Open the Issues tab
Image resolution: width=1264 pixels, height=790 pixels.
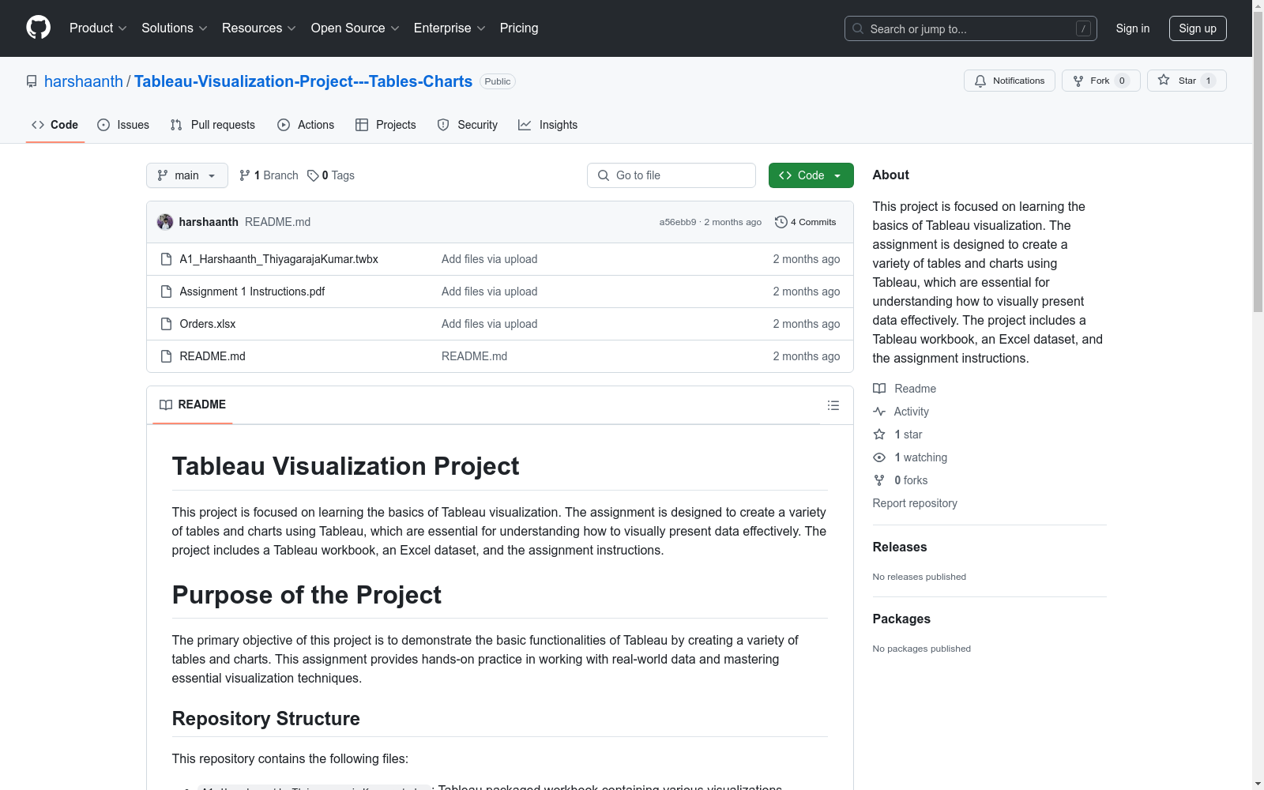point(123,125)
